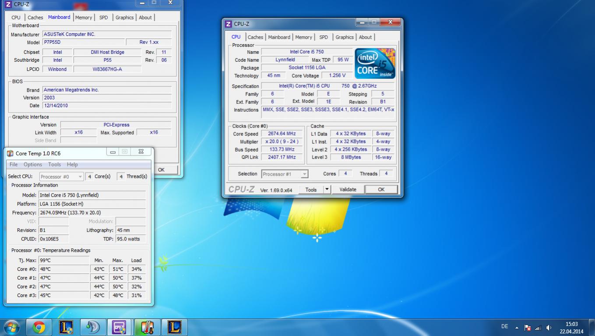Click the Core #0 temperature 48°C
Image resolution: width=595 pixels, height=336 pixels.
[x=64, y=269]
